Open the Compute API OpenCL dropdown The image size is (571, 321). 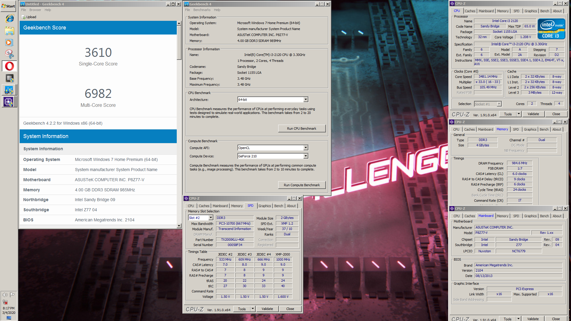[306, 148]
